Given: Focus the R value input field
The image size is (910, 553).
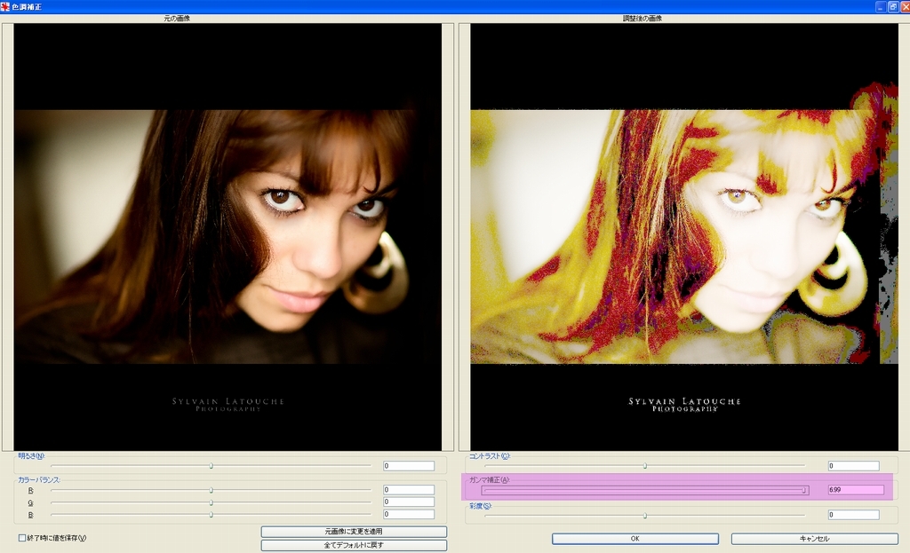Looking at the screenshot, I should point(409,490).
